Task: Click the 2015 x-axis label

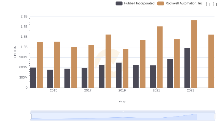Action: 53,90
